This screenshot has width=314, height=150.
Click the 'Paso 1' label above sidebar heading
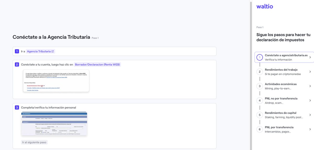coord(260,27)
